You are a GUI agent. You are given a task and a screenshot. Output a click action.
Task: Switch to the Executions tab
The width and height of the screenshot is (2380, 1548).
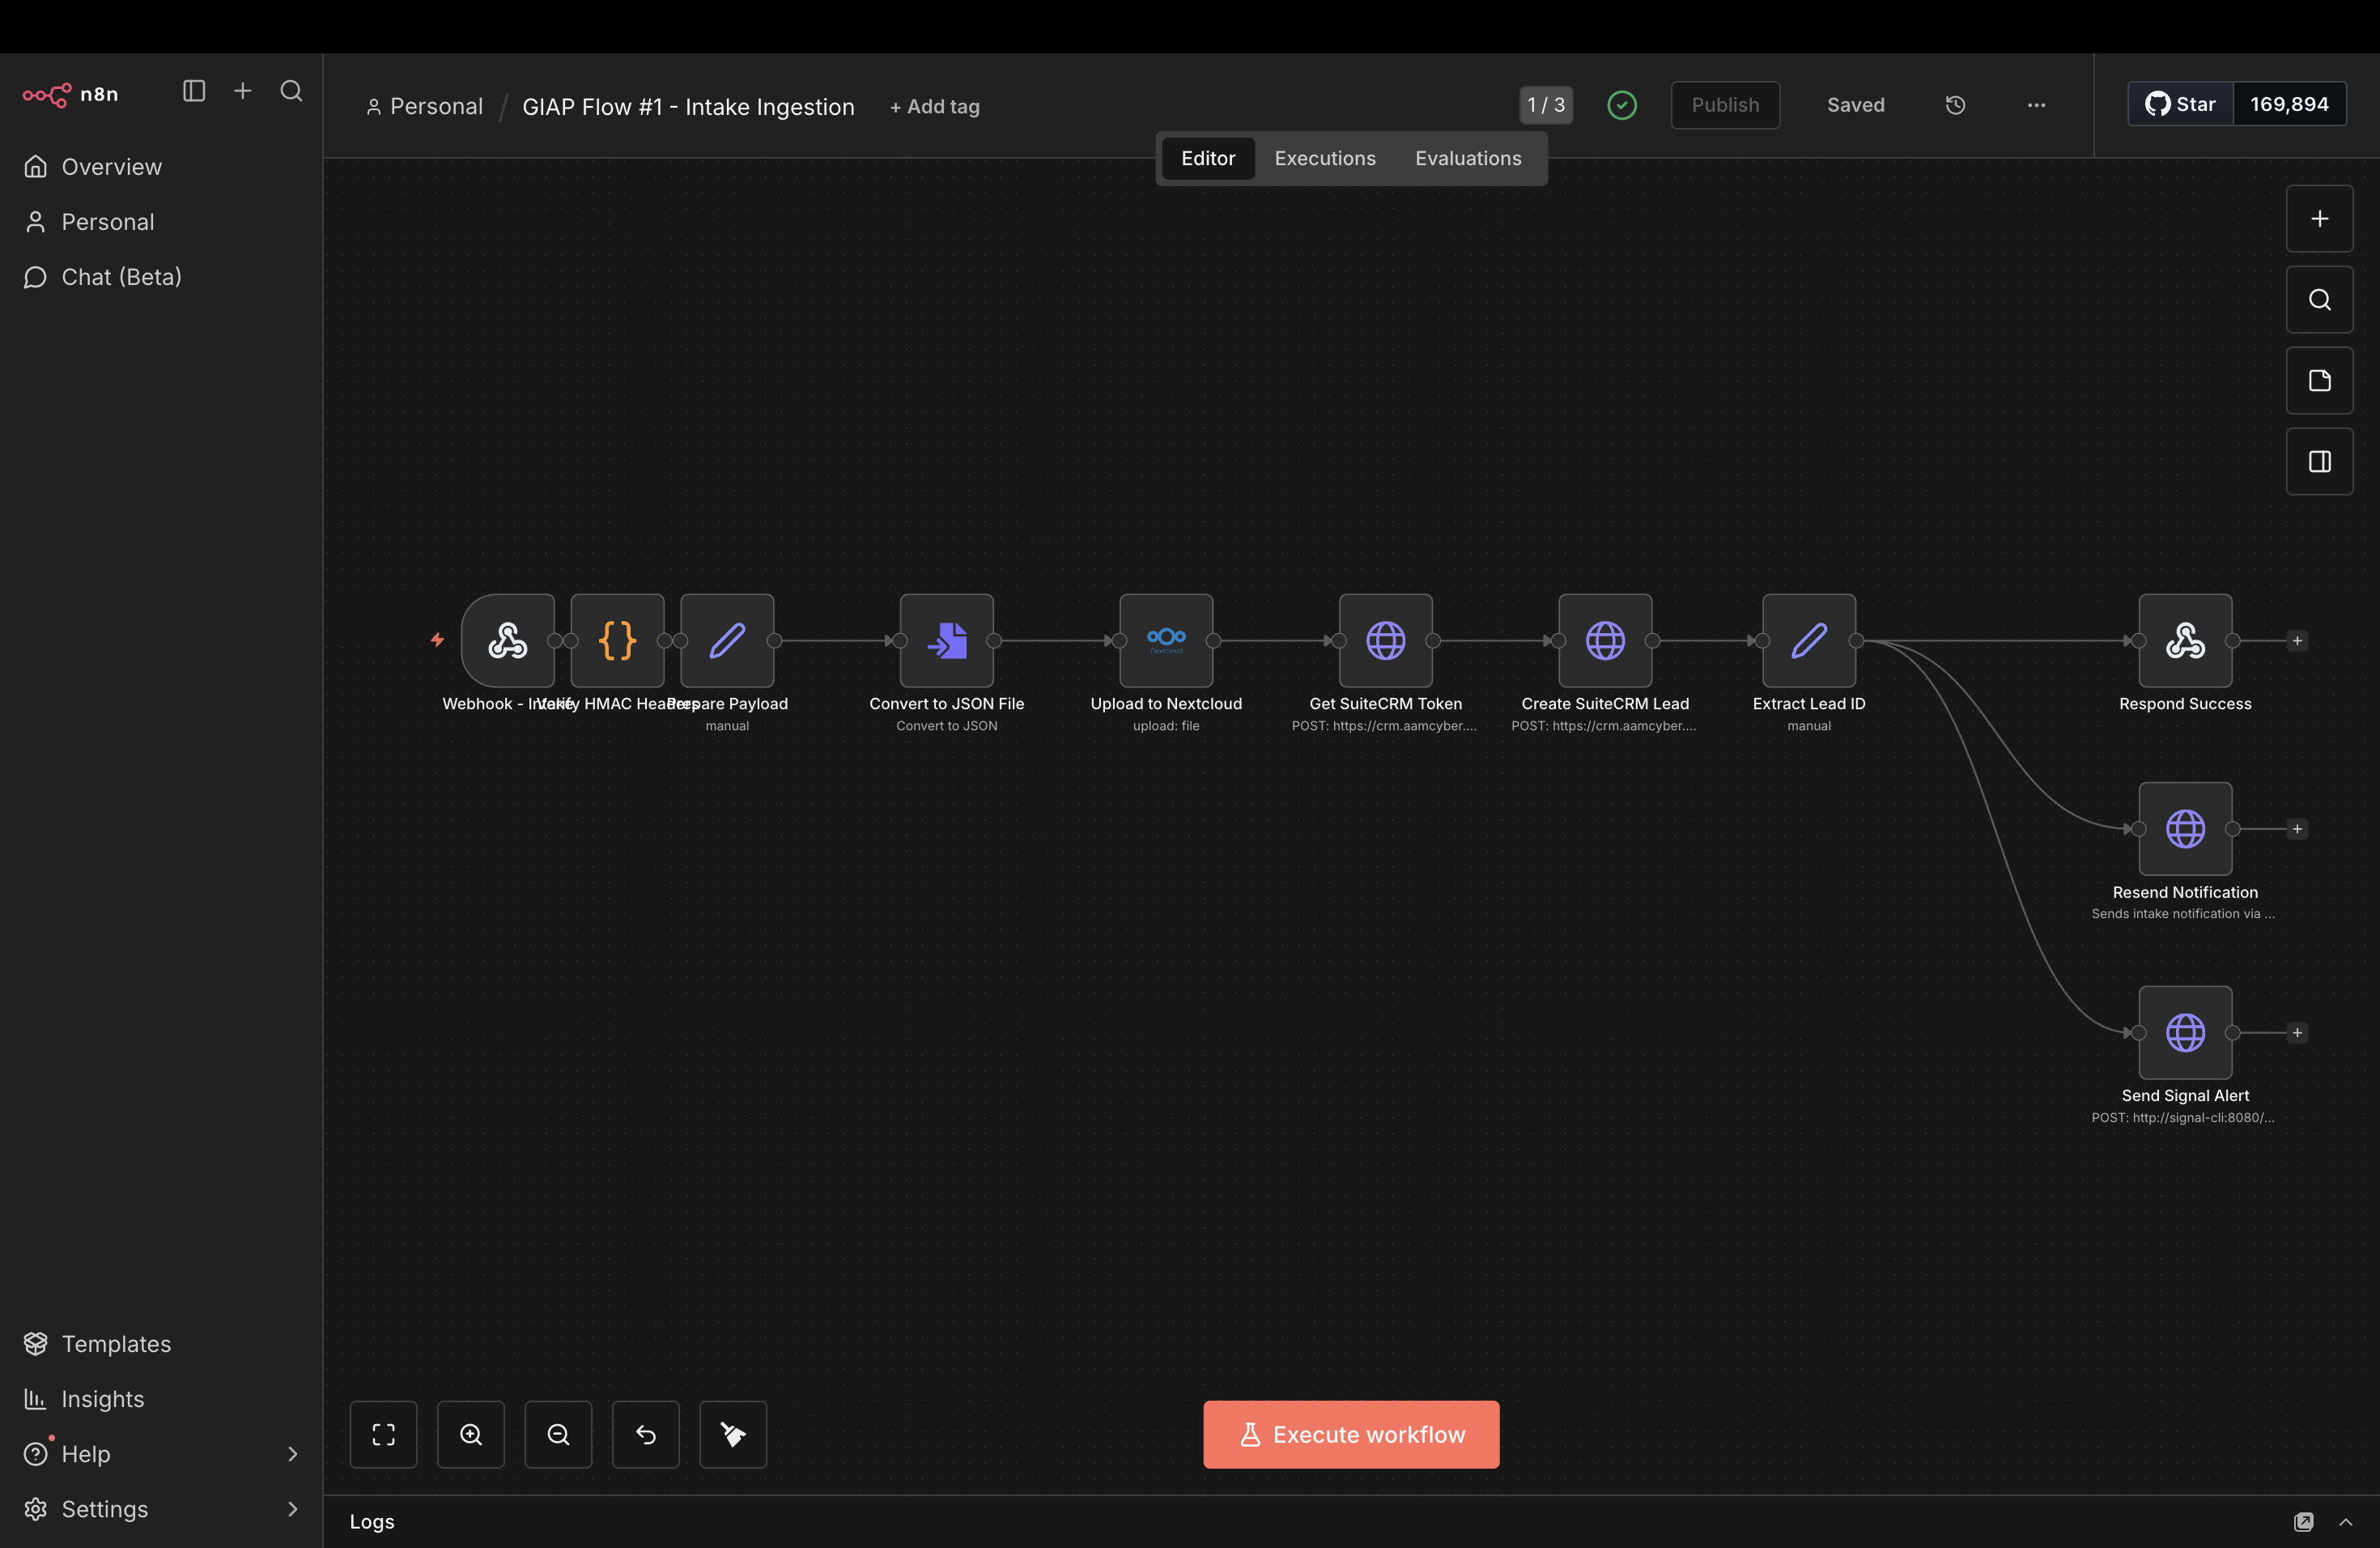point(1324,158)
